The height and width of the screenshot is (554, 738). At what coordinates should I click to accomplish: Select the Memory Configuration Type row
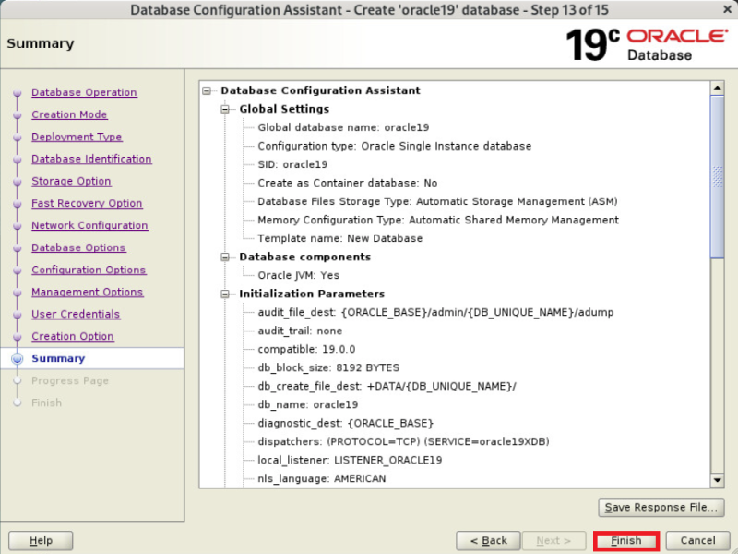point(438,220)
